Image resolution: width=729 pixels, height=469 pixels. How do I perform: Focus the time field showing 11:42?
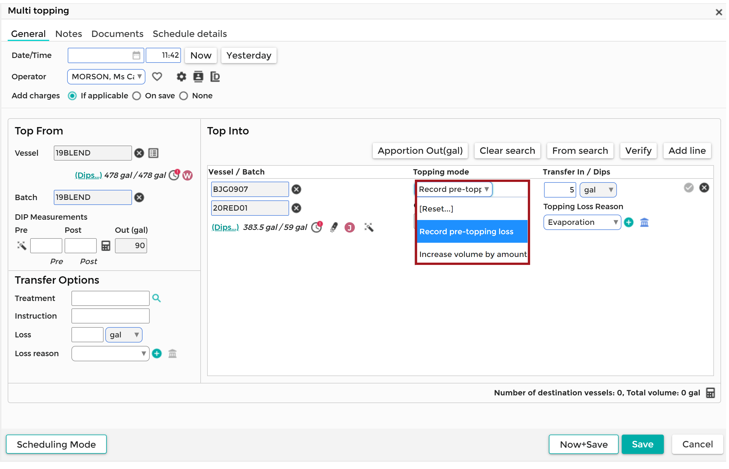pyautogui.click(x=164, y=55)
